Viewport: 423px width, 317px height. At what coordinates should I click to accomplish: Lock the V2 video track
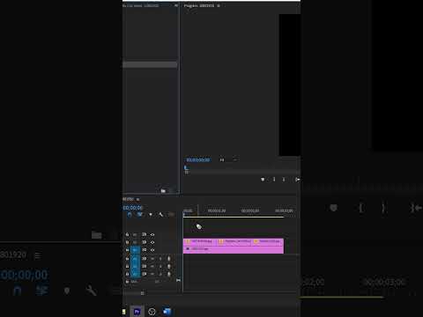[127, 242]
